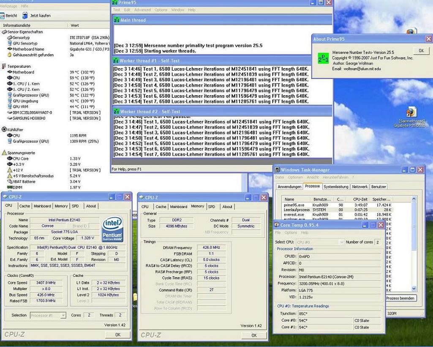Select the prime95.exe process row

[x=337, y=205]
